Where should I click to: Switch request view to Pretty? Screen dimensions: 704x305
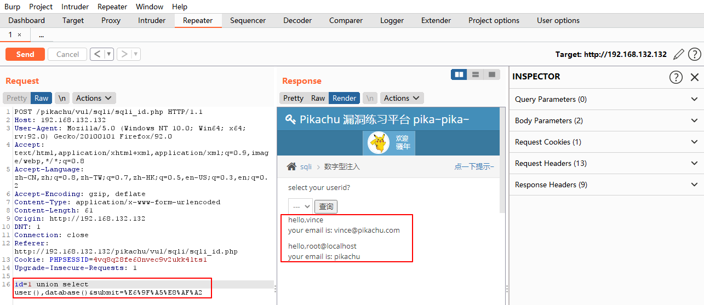pyautogui.click(x=16, y=98)
